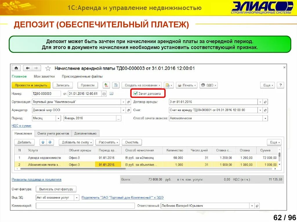Open document report icon next to Провести
Image resolution: width=297 pixels, height=222 pixels.
(116, 85)
